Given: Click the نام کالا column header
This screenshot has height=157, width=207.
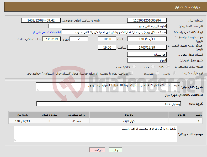Looking at the screenshot, I should (129, 115).
